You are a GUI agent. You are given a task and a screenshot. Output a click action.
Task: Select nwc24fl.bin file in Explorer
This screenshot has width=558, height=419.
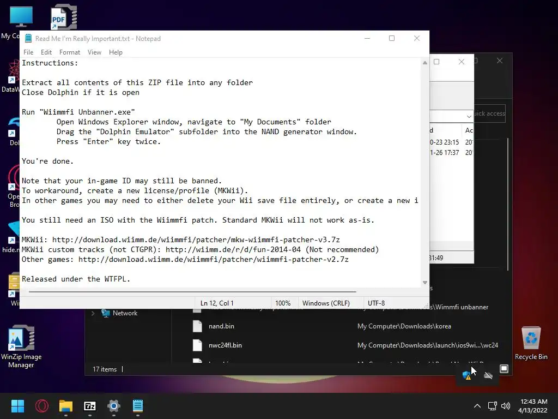[x=225, y=345]
